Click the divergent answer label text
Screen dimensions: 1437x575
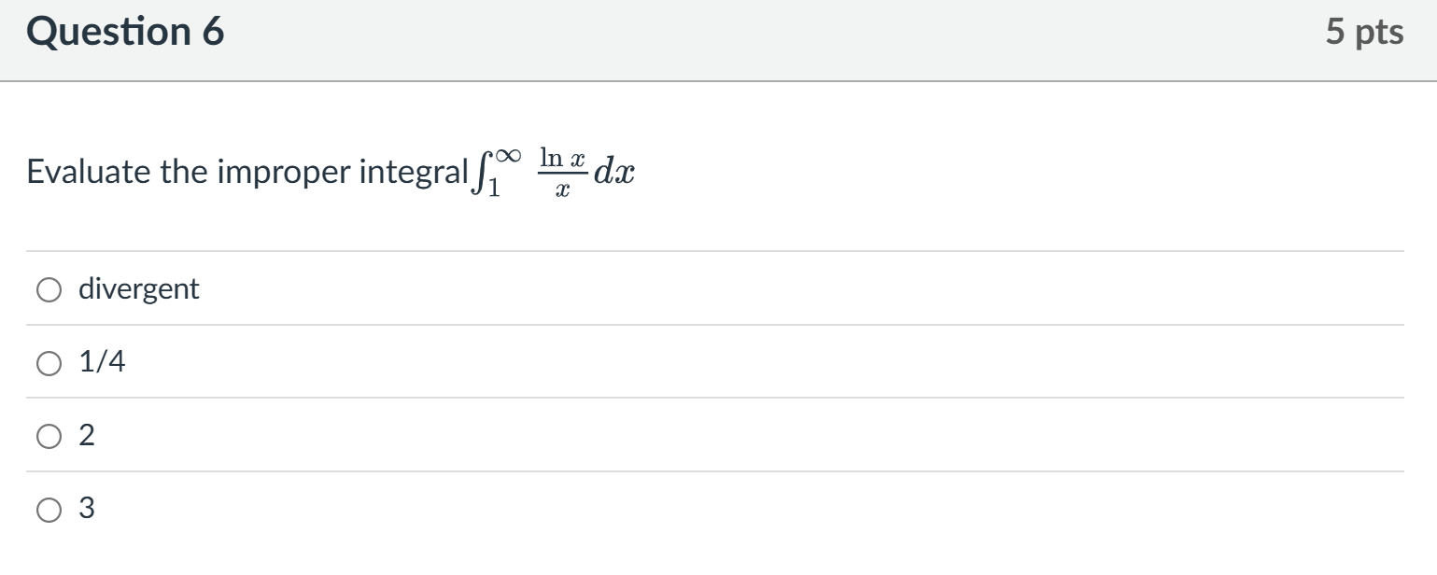[138, 290]
